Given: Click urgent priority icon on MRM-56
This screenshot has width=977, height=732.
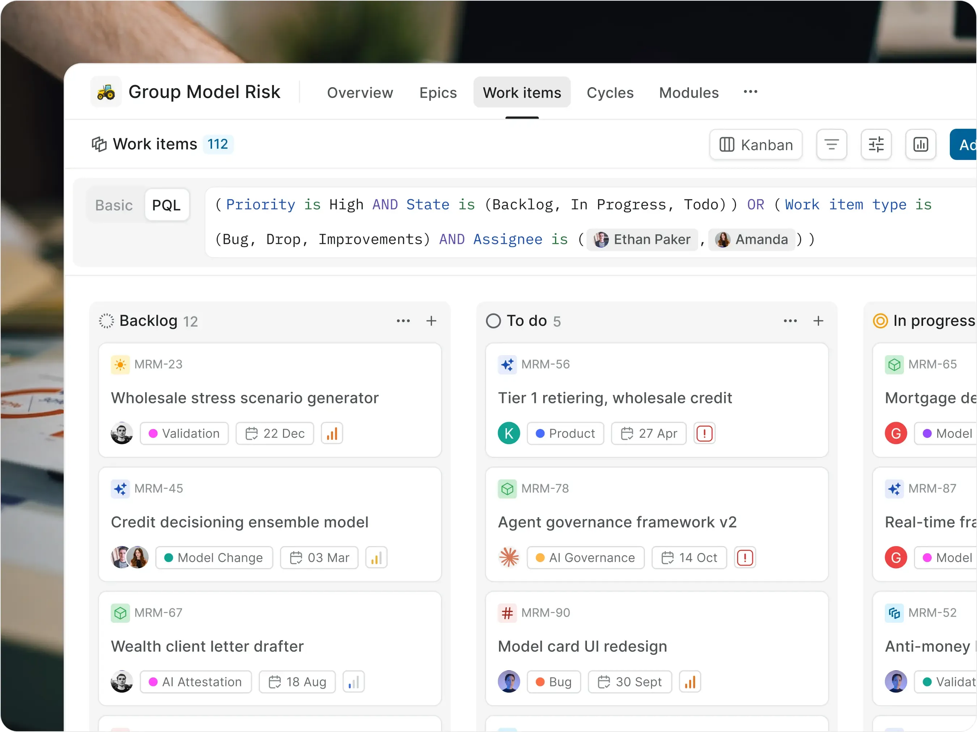Looking at the screenshot, I should [704, 433].
